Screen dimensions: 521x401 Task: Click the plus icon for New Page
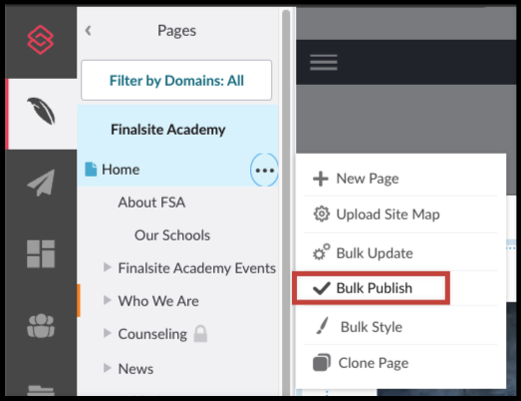click(x=321, y=179)
